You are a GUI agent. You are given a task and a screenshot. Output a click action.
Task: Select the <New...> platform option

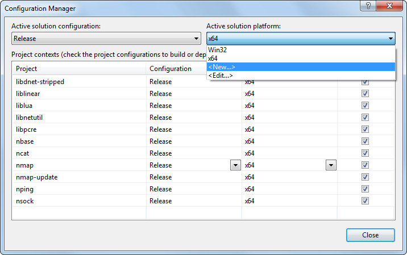(x=301, y=67)
